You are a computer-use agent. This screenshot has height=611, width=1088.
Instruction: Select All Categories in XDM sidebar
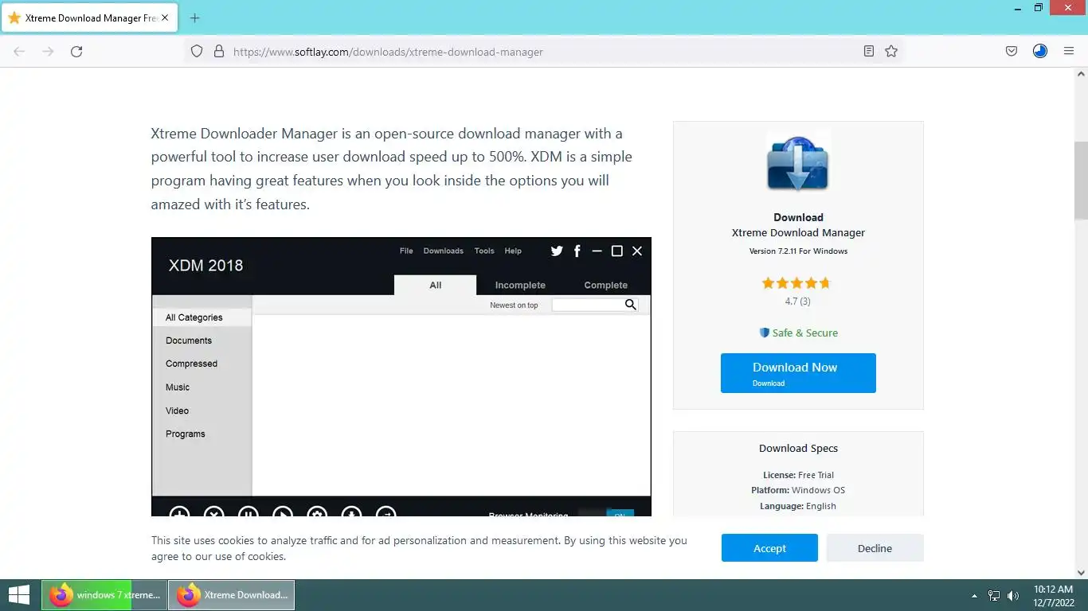[x=202, y=317]
